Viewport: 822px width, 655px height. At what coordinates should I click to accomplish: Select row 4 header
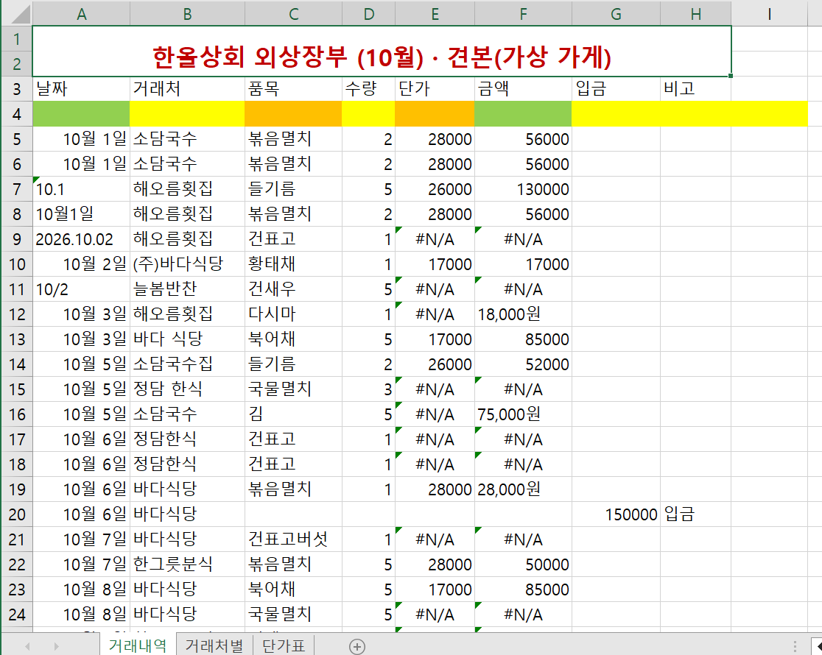(x=17, y=114)
